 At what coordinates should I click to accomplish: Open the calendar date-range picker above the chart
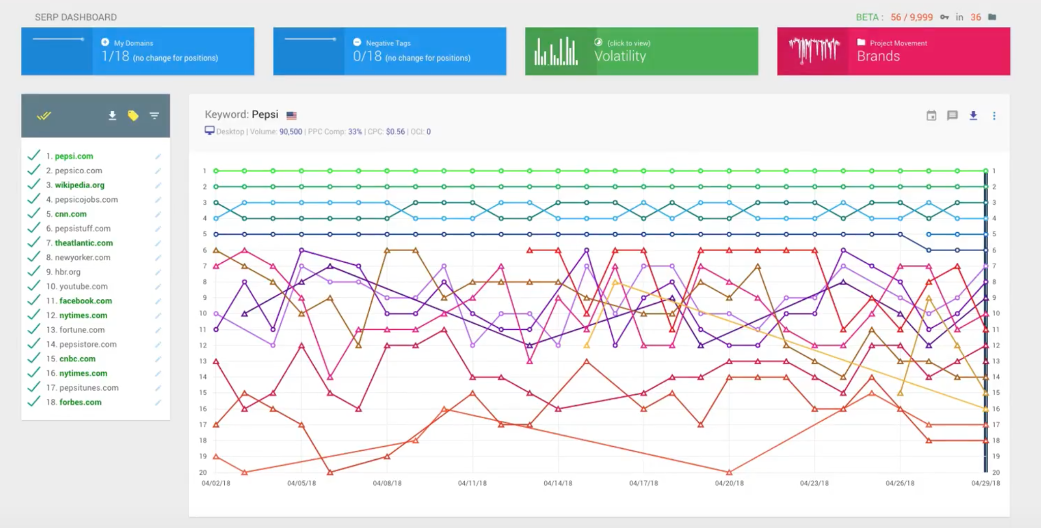click(932, 115)
